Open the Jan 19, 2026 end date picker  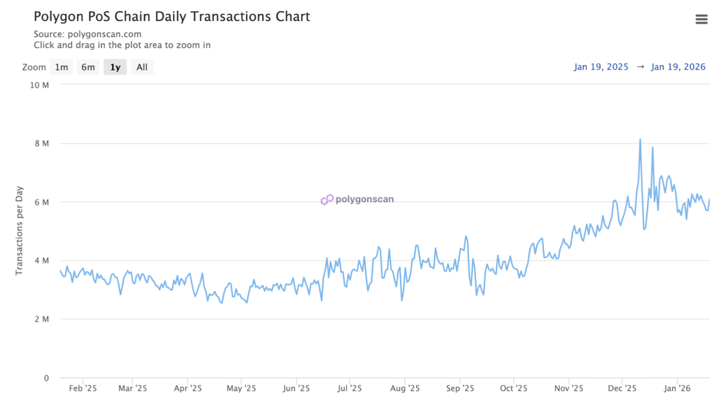click(678, 66)
